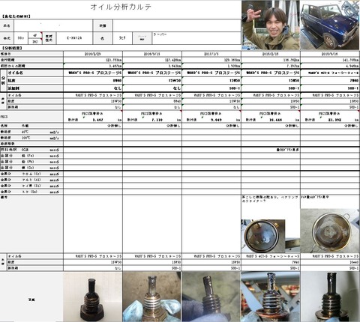Select the 2017/1/3 date cell
Image resolution: width=360 pixels, height=322 pixels.
point(211,54)
